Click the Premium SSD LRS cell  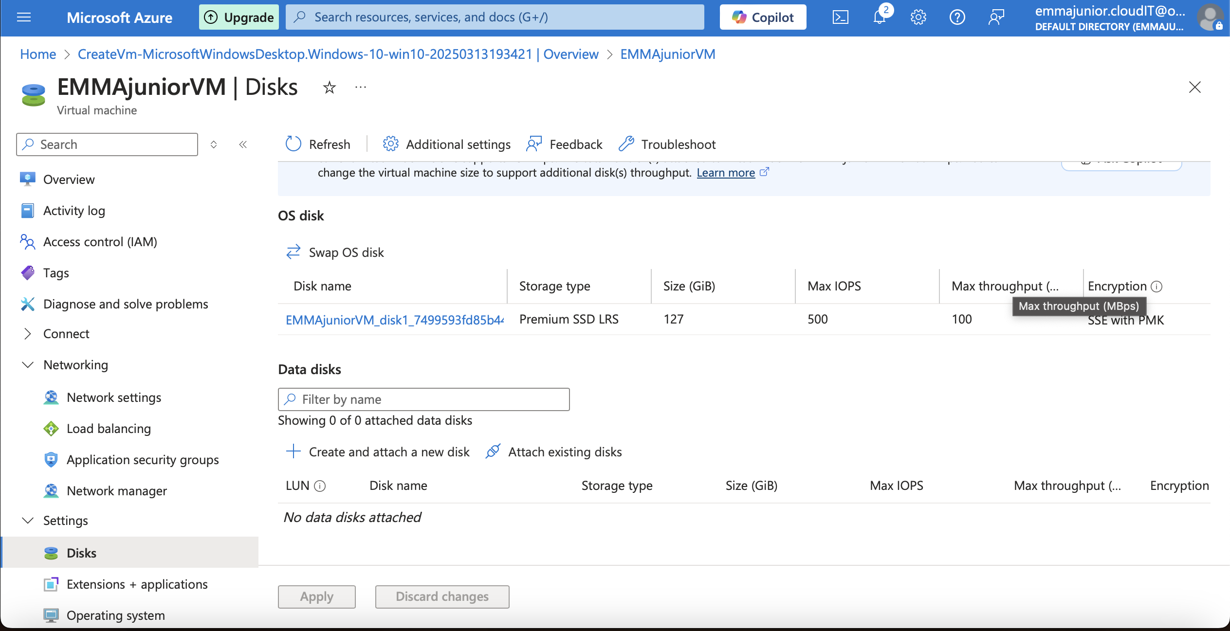tap(569, 319)
